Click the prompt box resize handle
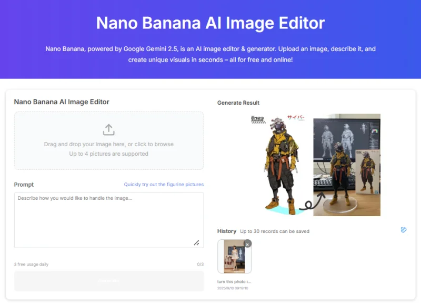421x304 pixels. (196, 242)
